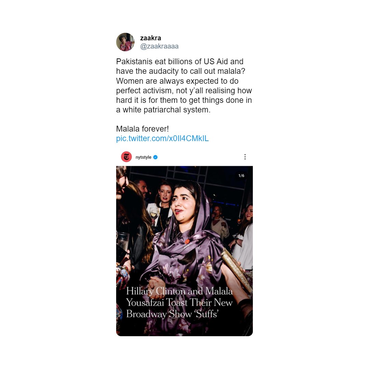Select the 'Malala forever!' line
The width and height of the screenshot is (369, 369).
tap(142, 129)
